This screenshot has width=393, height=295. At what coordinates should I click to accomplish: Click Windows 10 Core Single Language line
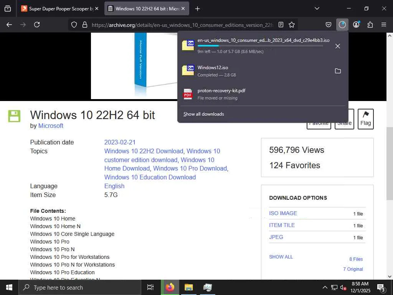(72, 234)
